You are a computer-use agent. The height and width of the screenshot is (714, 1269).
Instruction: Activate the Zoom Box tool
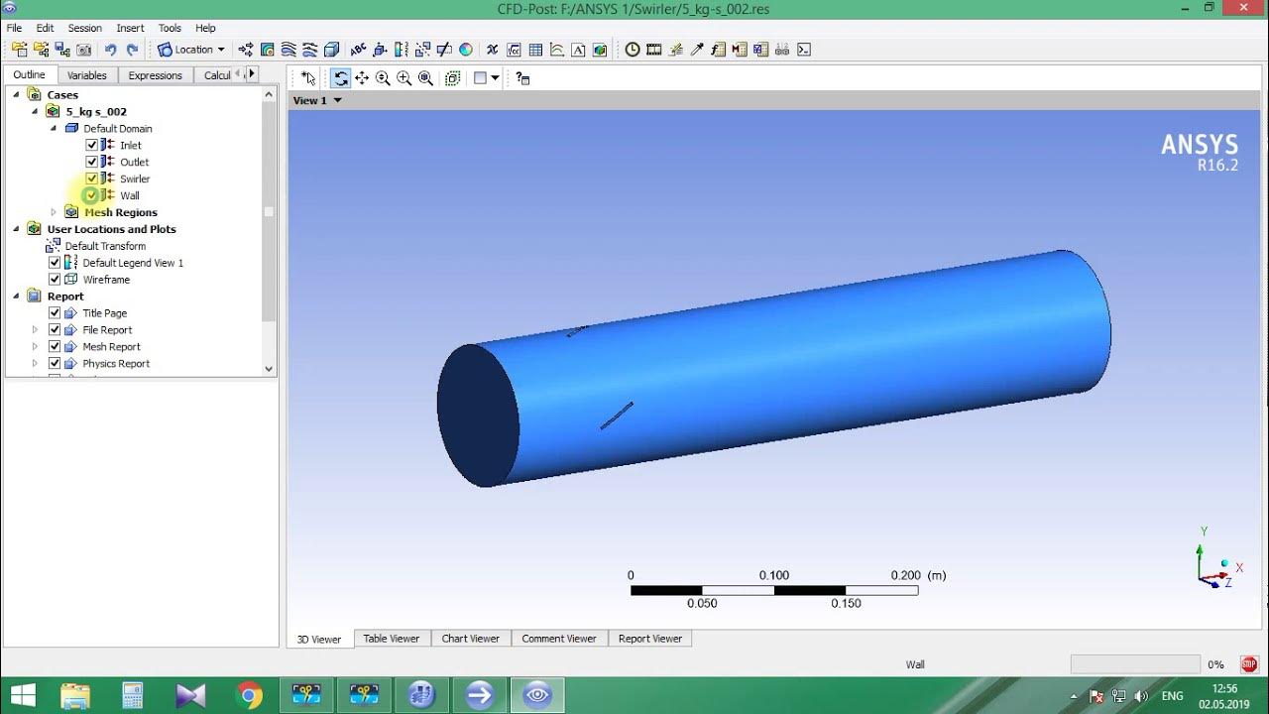pos(404,77)
